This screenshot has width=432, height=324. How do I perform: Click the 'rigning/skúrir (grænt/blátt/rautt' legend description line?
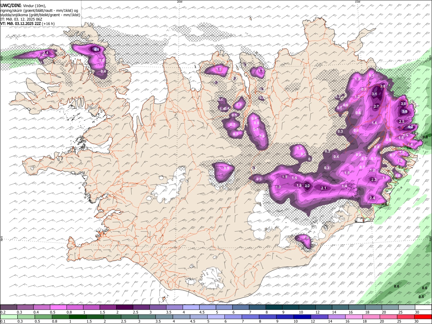pyautogui.click(x=39, y=10)
